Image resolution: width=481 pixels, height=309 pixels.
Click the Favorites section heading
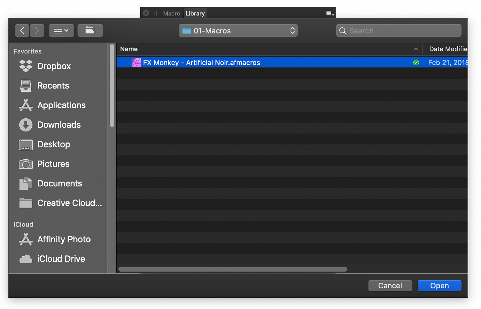[28, 51]
